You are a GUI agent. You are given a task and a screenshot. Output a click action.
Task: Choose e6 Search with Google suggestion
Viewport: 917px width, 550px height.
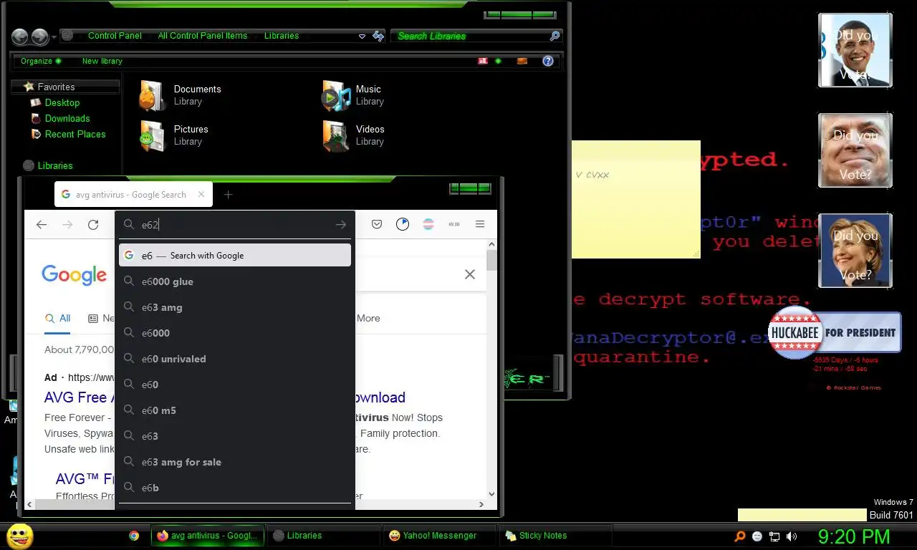click(235, 255)
